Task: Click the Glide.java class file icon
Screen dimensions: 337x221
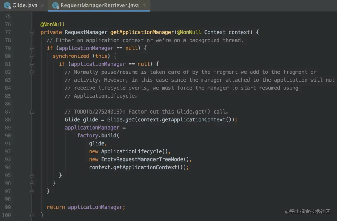Action: coord(7,5)
